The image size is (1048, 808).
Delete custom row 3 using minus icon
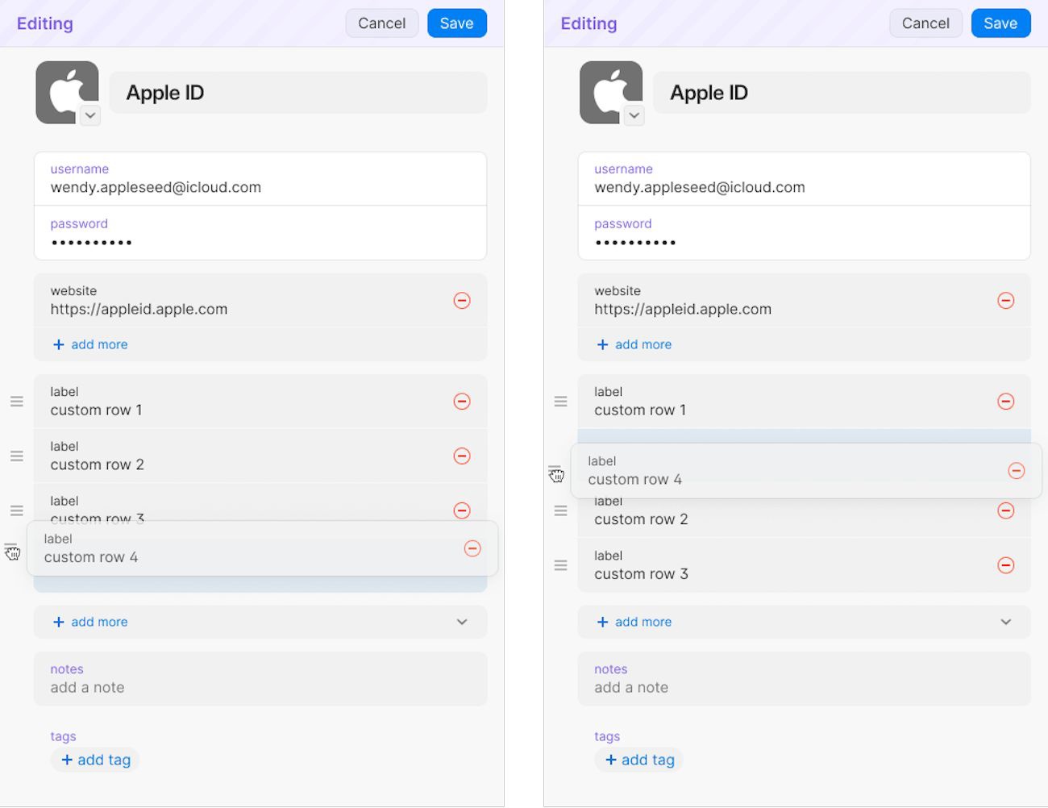pos(462,510)
